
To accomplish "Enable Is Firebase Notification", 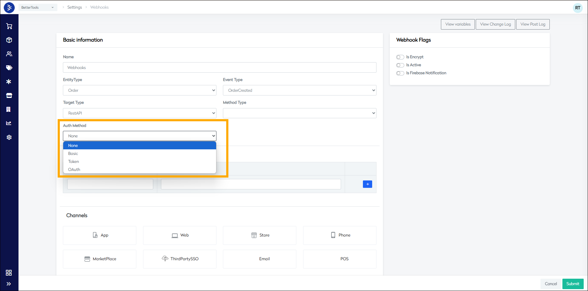I will [x=400, y=73].
